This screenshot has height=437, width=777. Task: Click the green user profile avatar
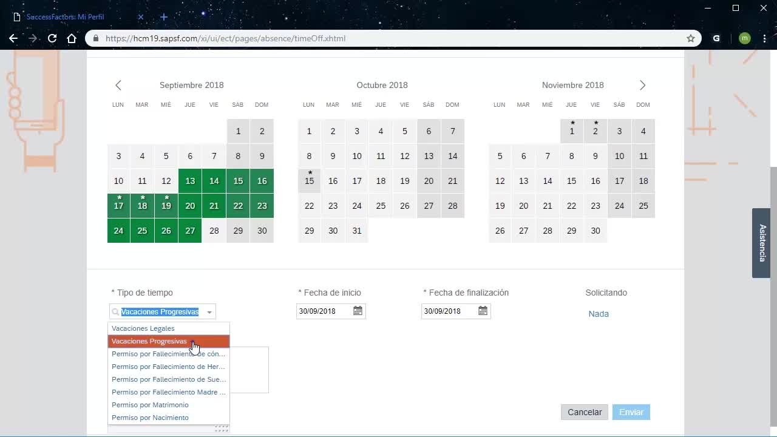coord(744,38)
